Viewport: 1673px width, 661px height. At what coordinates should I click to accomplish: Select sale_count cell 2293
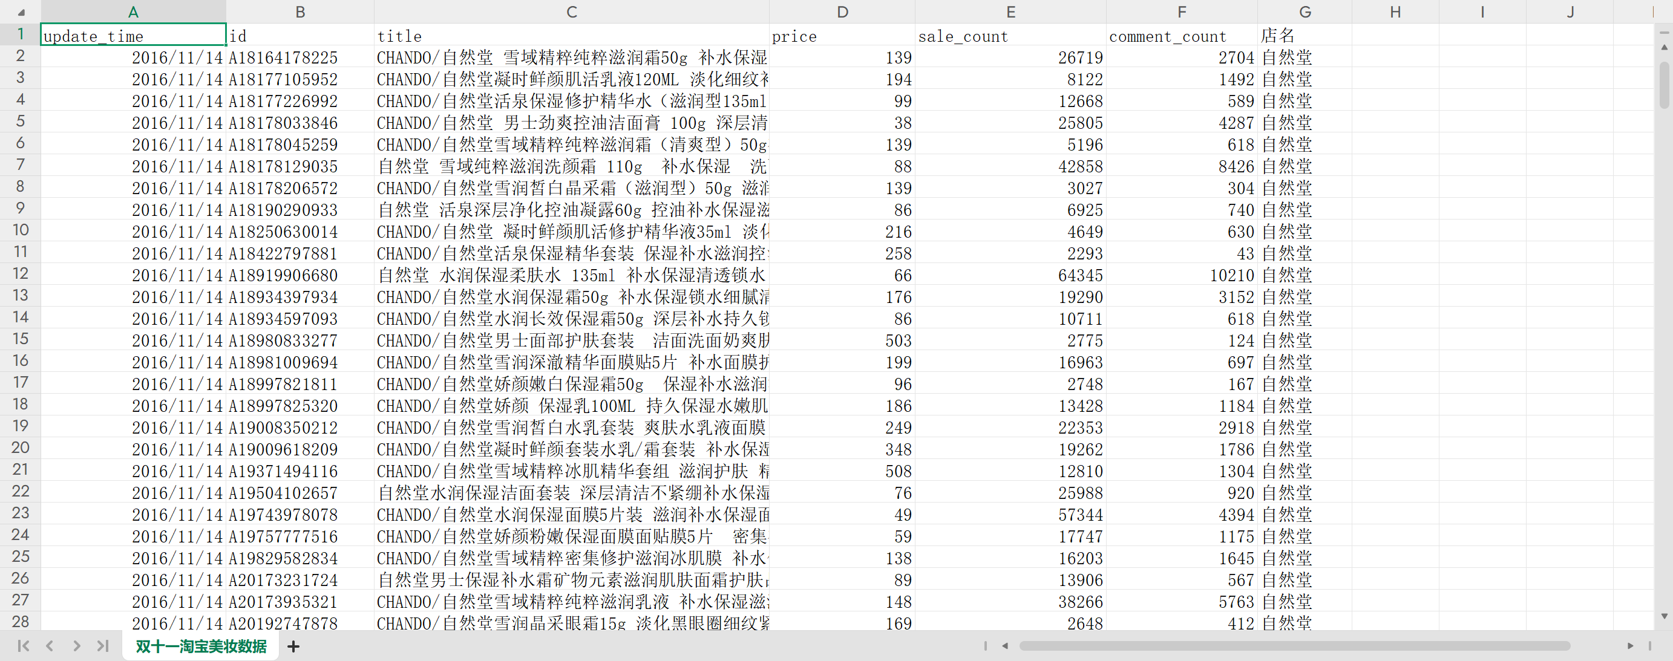coord(1010,253)
